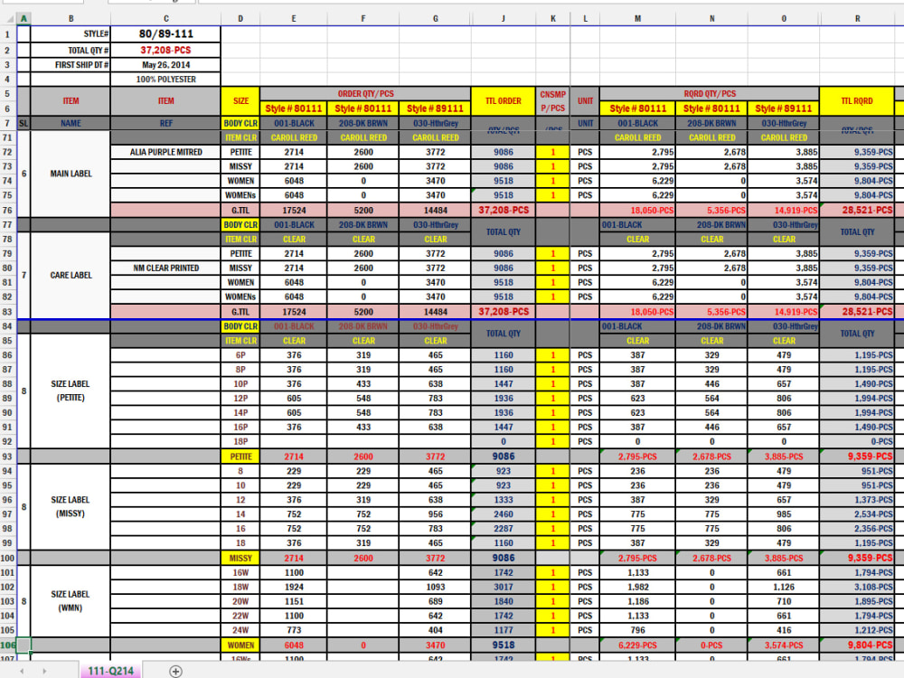Click yellow PETITE subtotal cell in row 93

click(240, 457)
